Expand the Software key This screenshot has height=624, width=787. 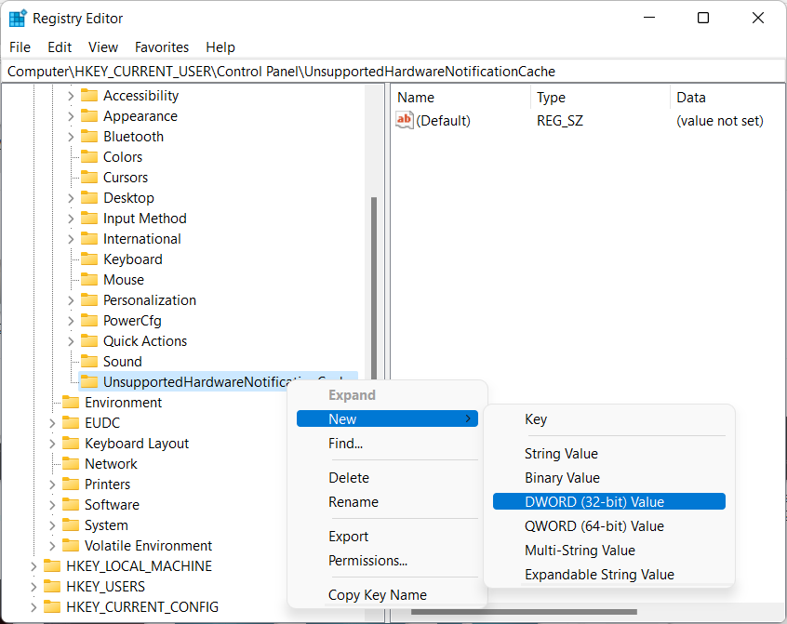click(52, 505)
